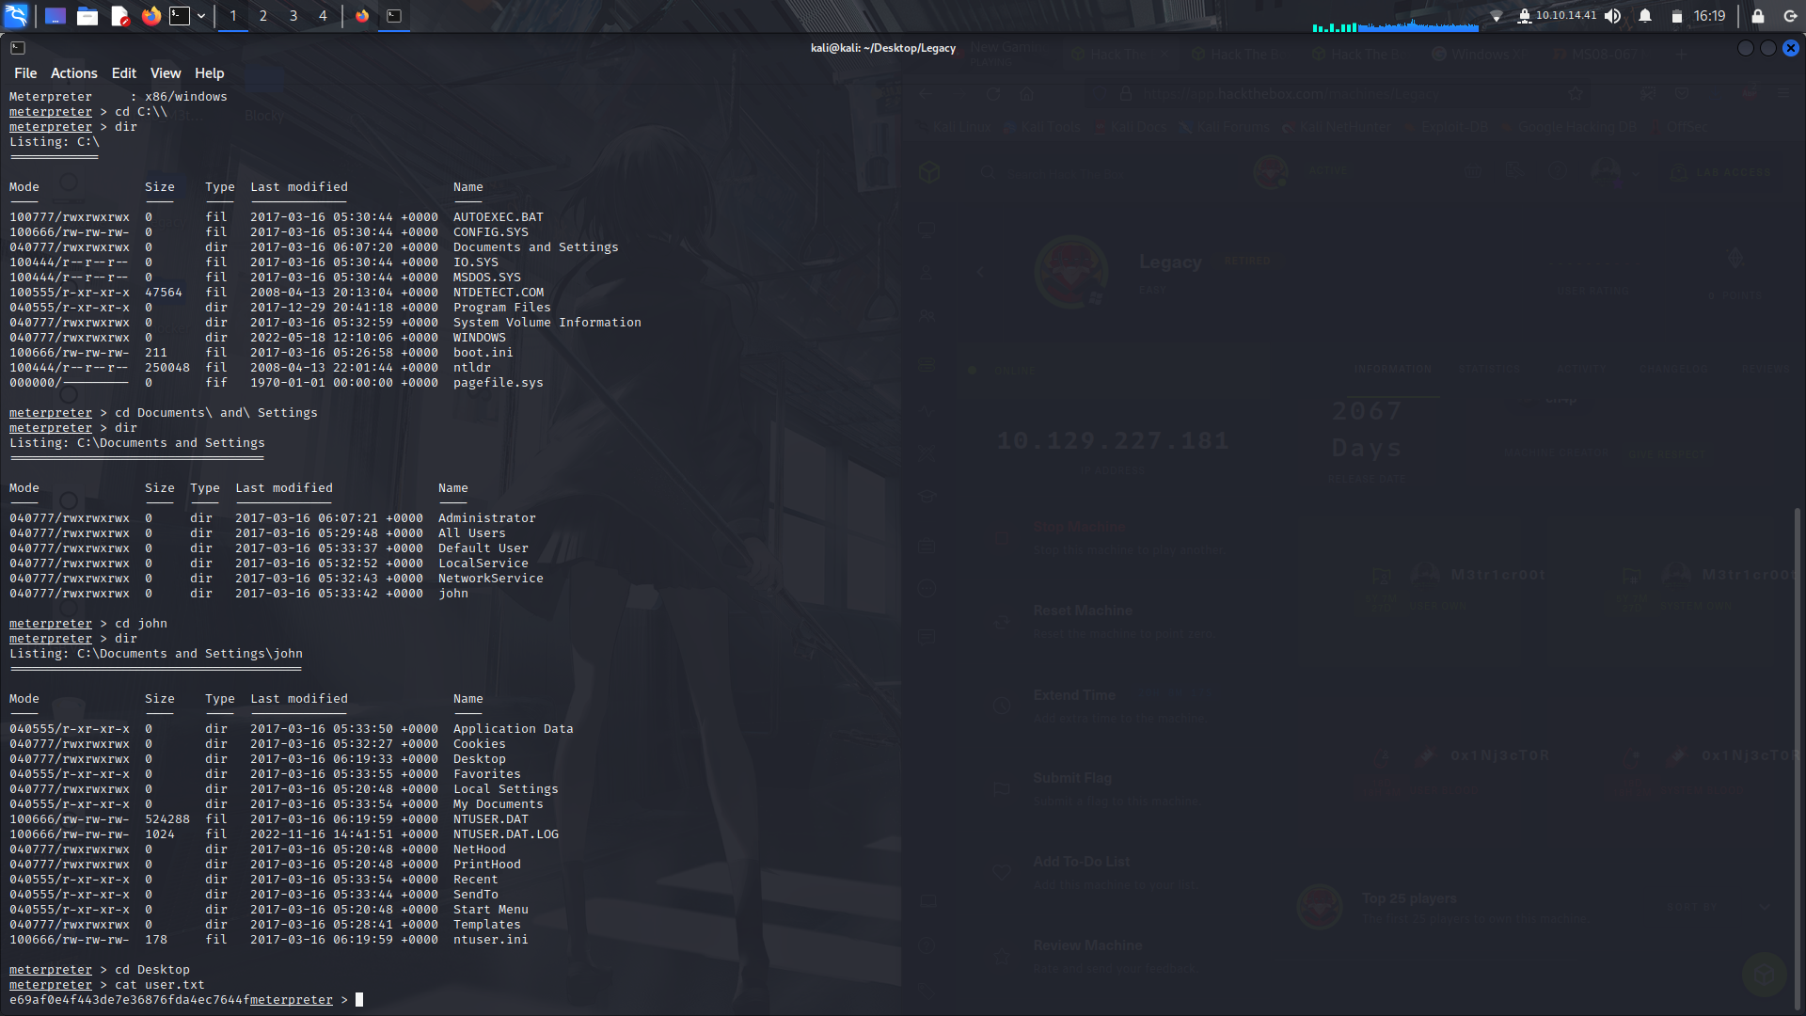Open the terminal emulator icon in the taskbar
The height and width of the screenshot is (1016, 1806).
pyautogui.click(x=179, y=15)
